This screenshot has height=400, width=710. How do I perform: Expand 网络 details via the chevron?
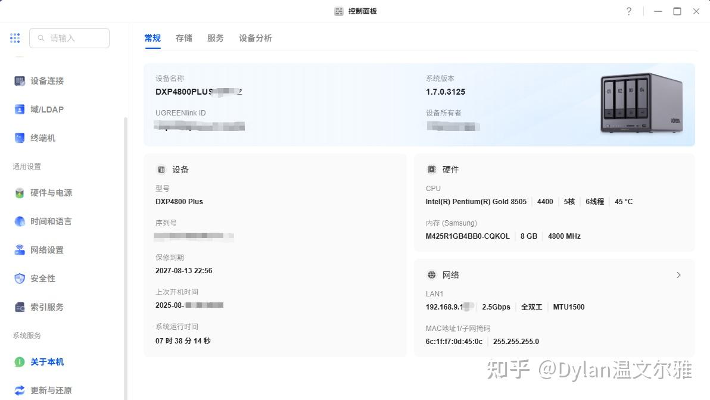click(678, 275)
